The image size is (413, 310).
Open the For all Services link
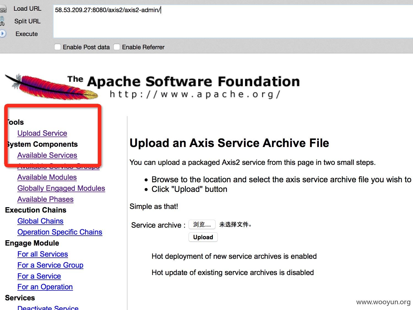tap(43, 254)
